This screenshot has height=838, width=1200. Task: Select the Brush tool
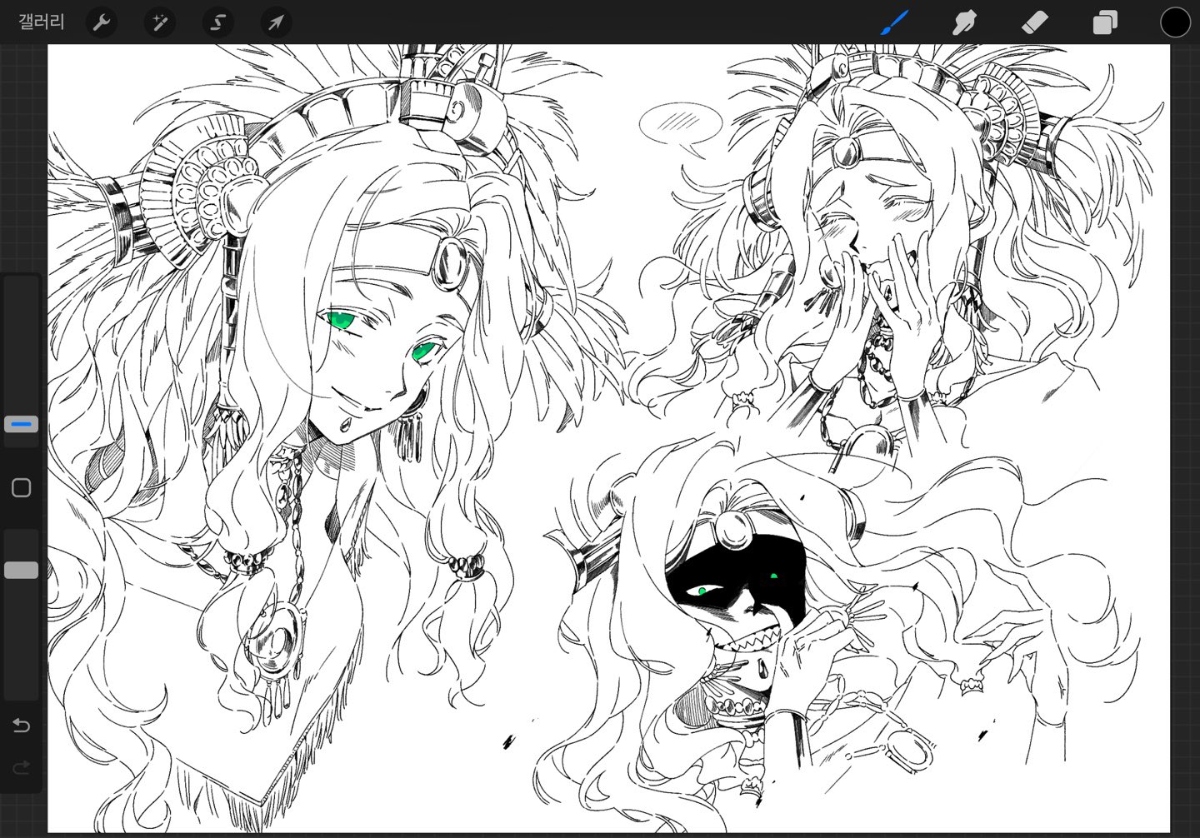894,22
